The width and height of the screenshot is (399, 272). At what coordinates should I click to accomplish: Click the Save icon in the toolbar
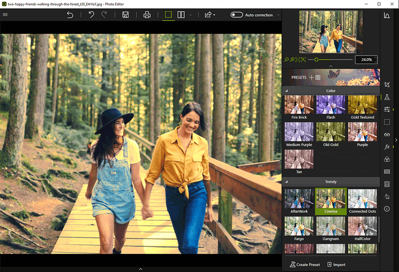pyautogui.click(x=125, y=14)
